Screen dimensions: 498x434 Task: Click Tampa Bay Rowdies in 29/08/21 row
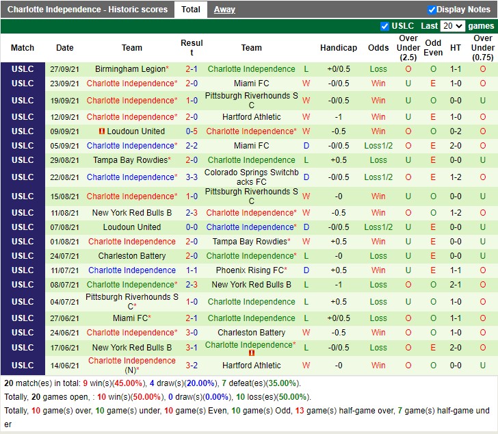tap(130, 160)
